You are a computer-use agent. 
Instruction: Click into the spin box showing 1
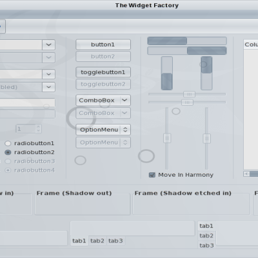pos(26,129)
